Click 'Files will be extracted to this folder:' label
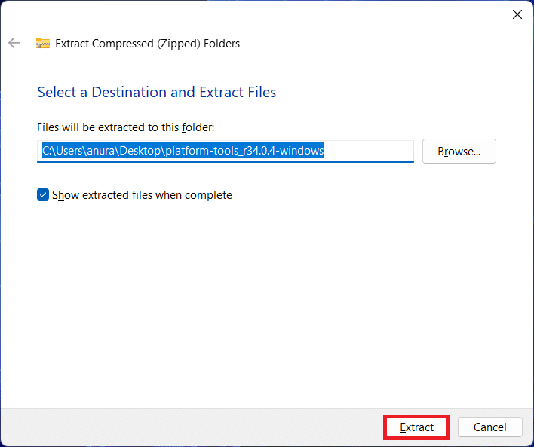The width and height of the screenshot is (534, 447). [x=126, y=127]
